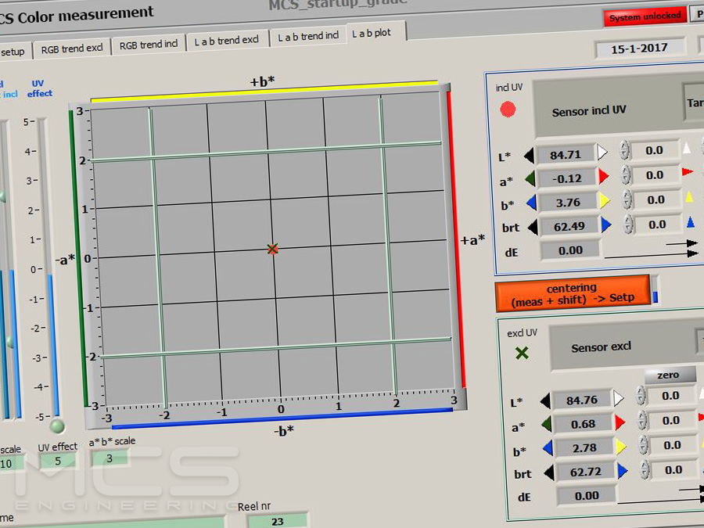Open the L a b trend incl tab
This screenshot has width=704, height=528.
309,37
